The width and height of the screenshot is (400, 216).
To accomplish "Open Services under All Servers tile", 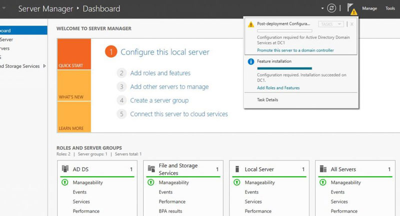I will [x=339, y=201].
